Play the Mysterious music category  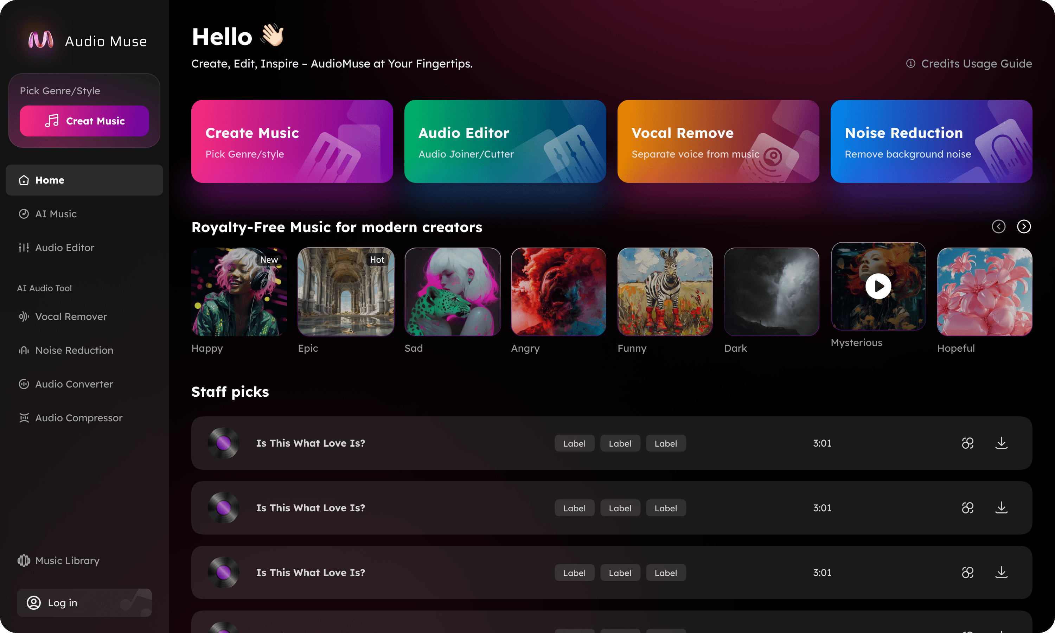pyautogui.click(x=878, y=286)
